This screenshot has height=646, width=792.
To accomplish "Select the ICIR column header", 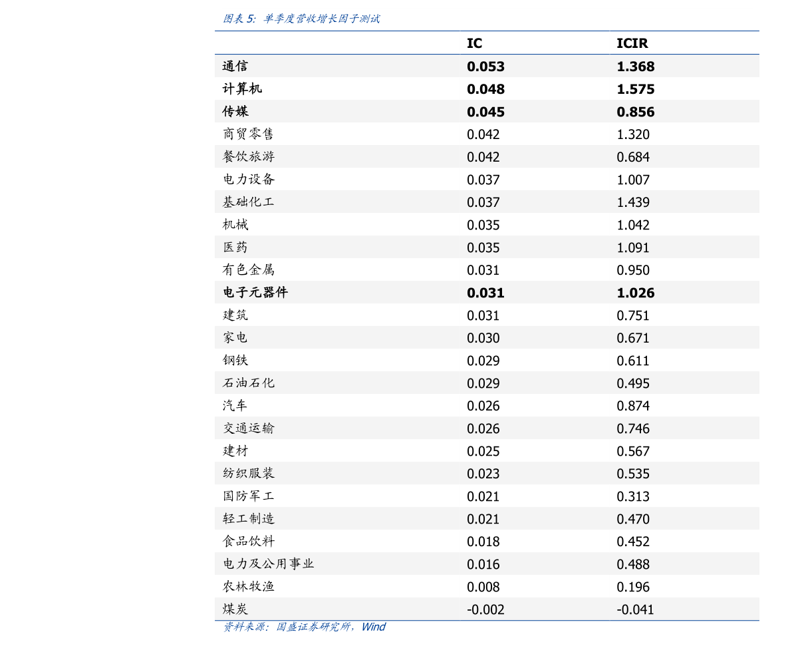I will [630, 43].
